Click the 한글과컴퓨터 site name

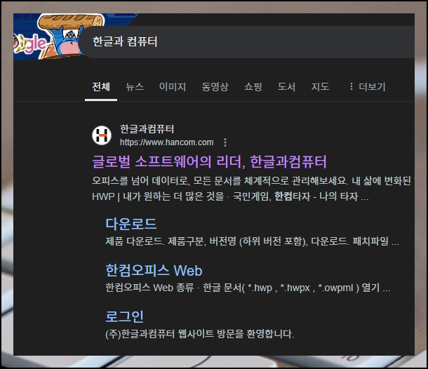[147, 129]
